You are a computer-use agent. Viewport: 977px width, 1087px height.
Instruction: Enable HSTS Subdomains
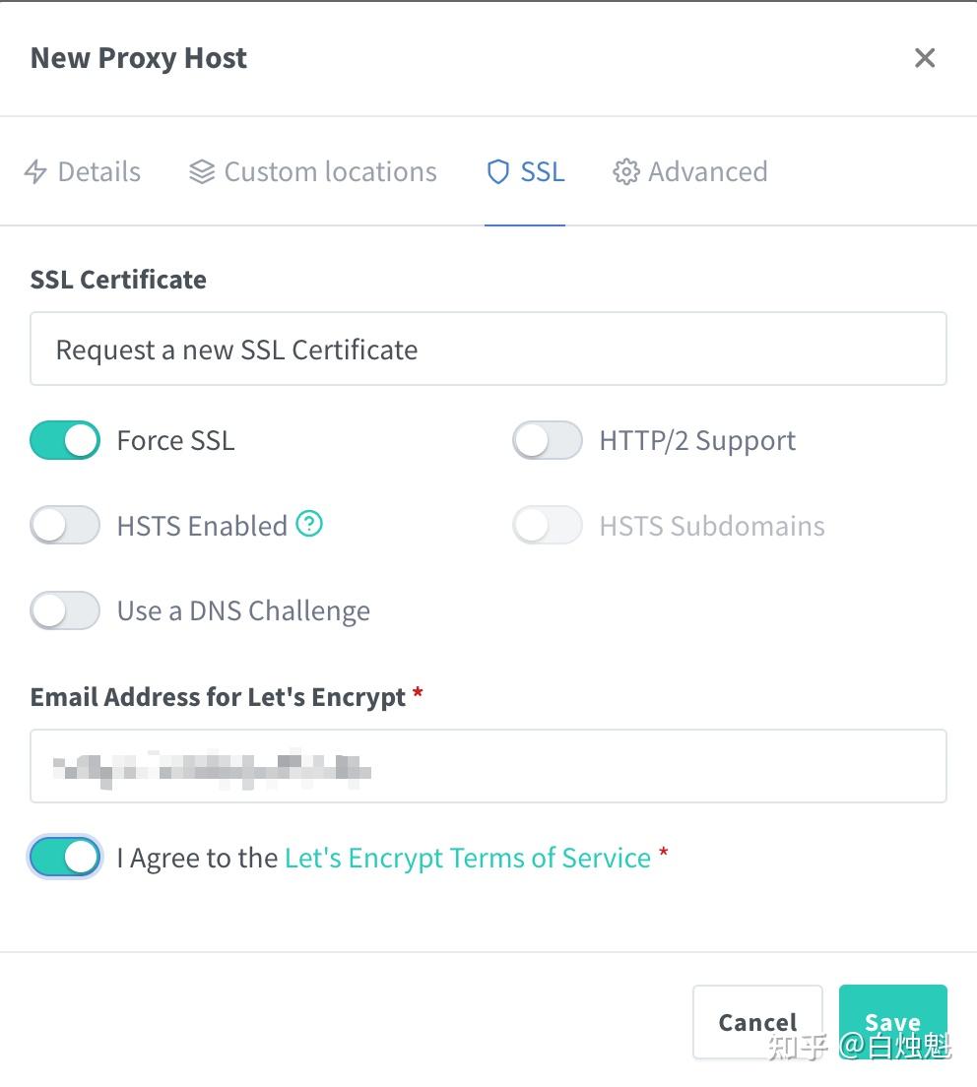click(x=548, y=525)
